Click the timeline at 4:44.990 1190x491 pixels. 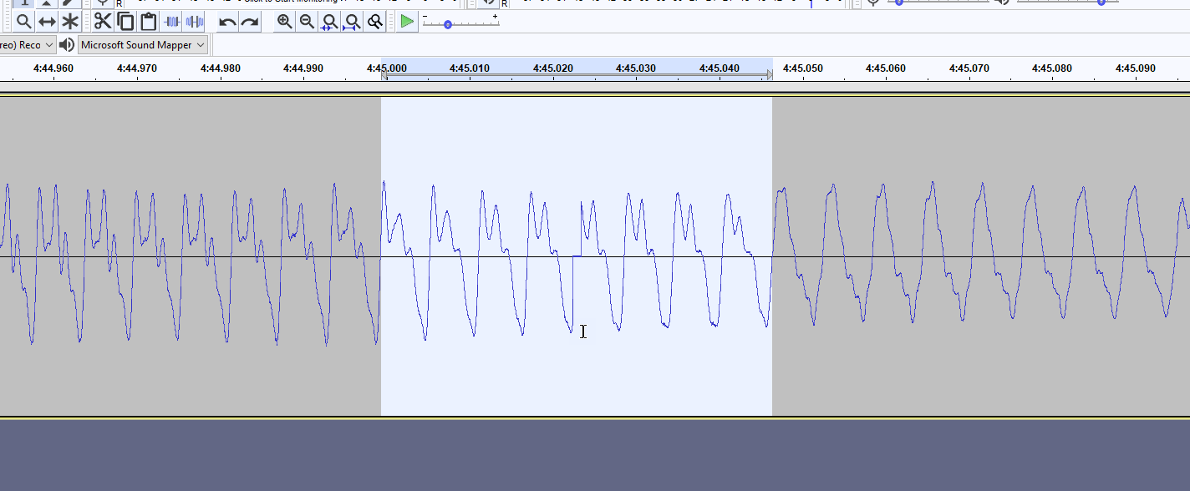pos(303,68)
